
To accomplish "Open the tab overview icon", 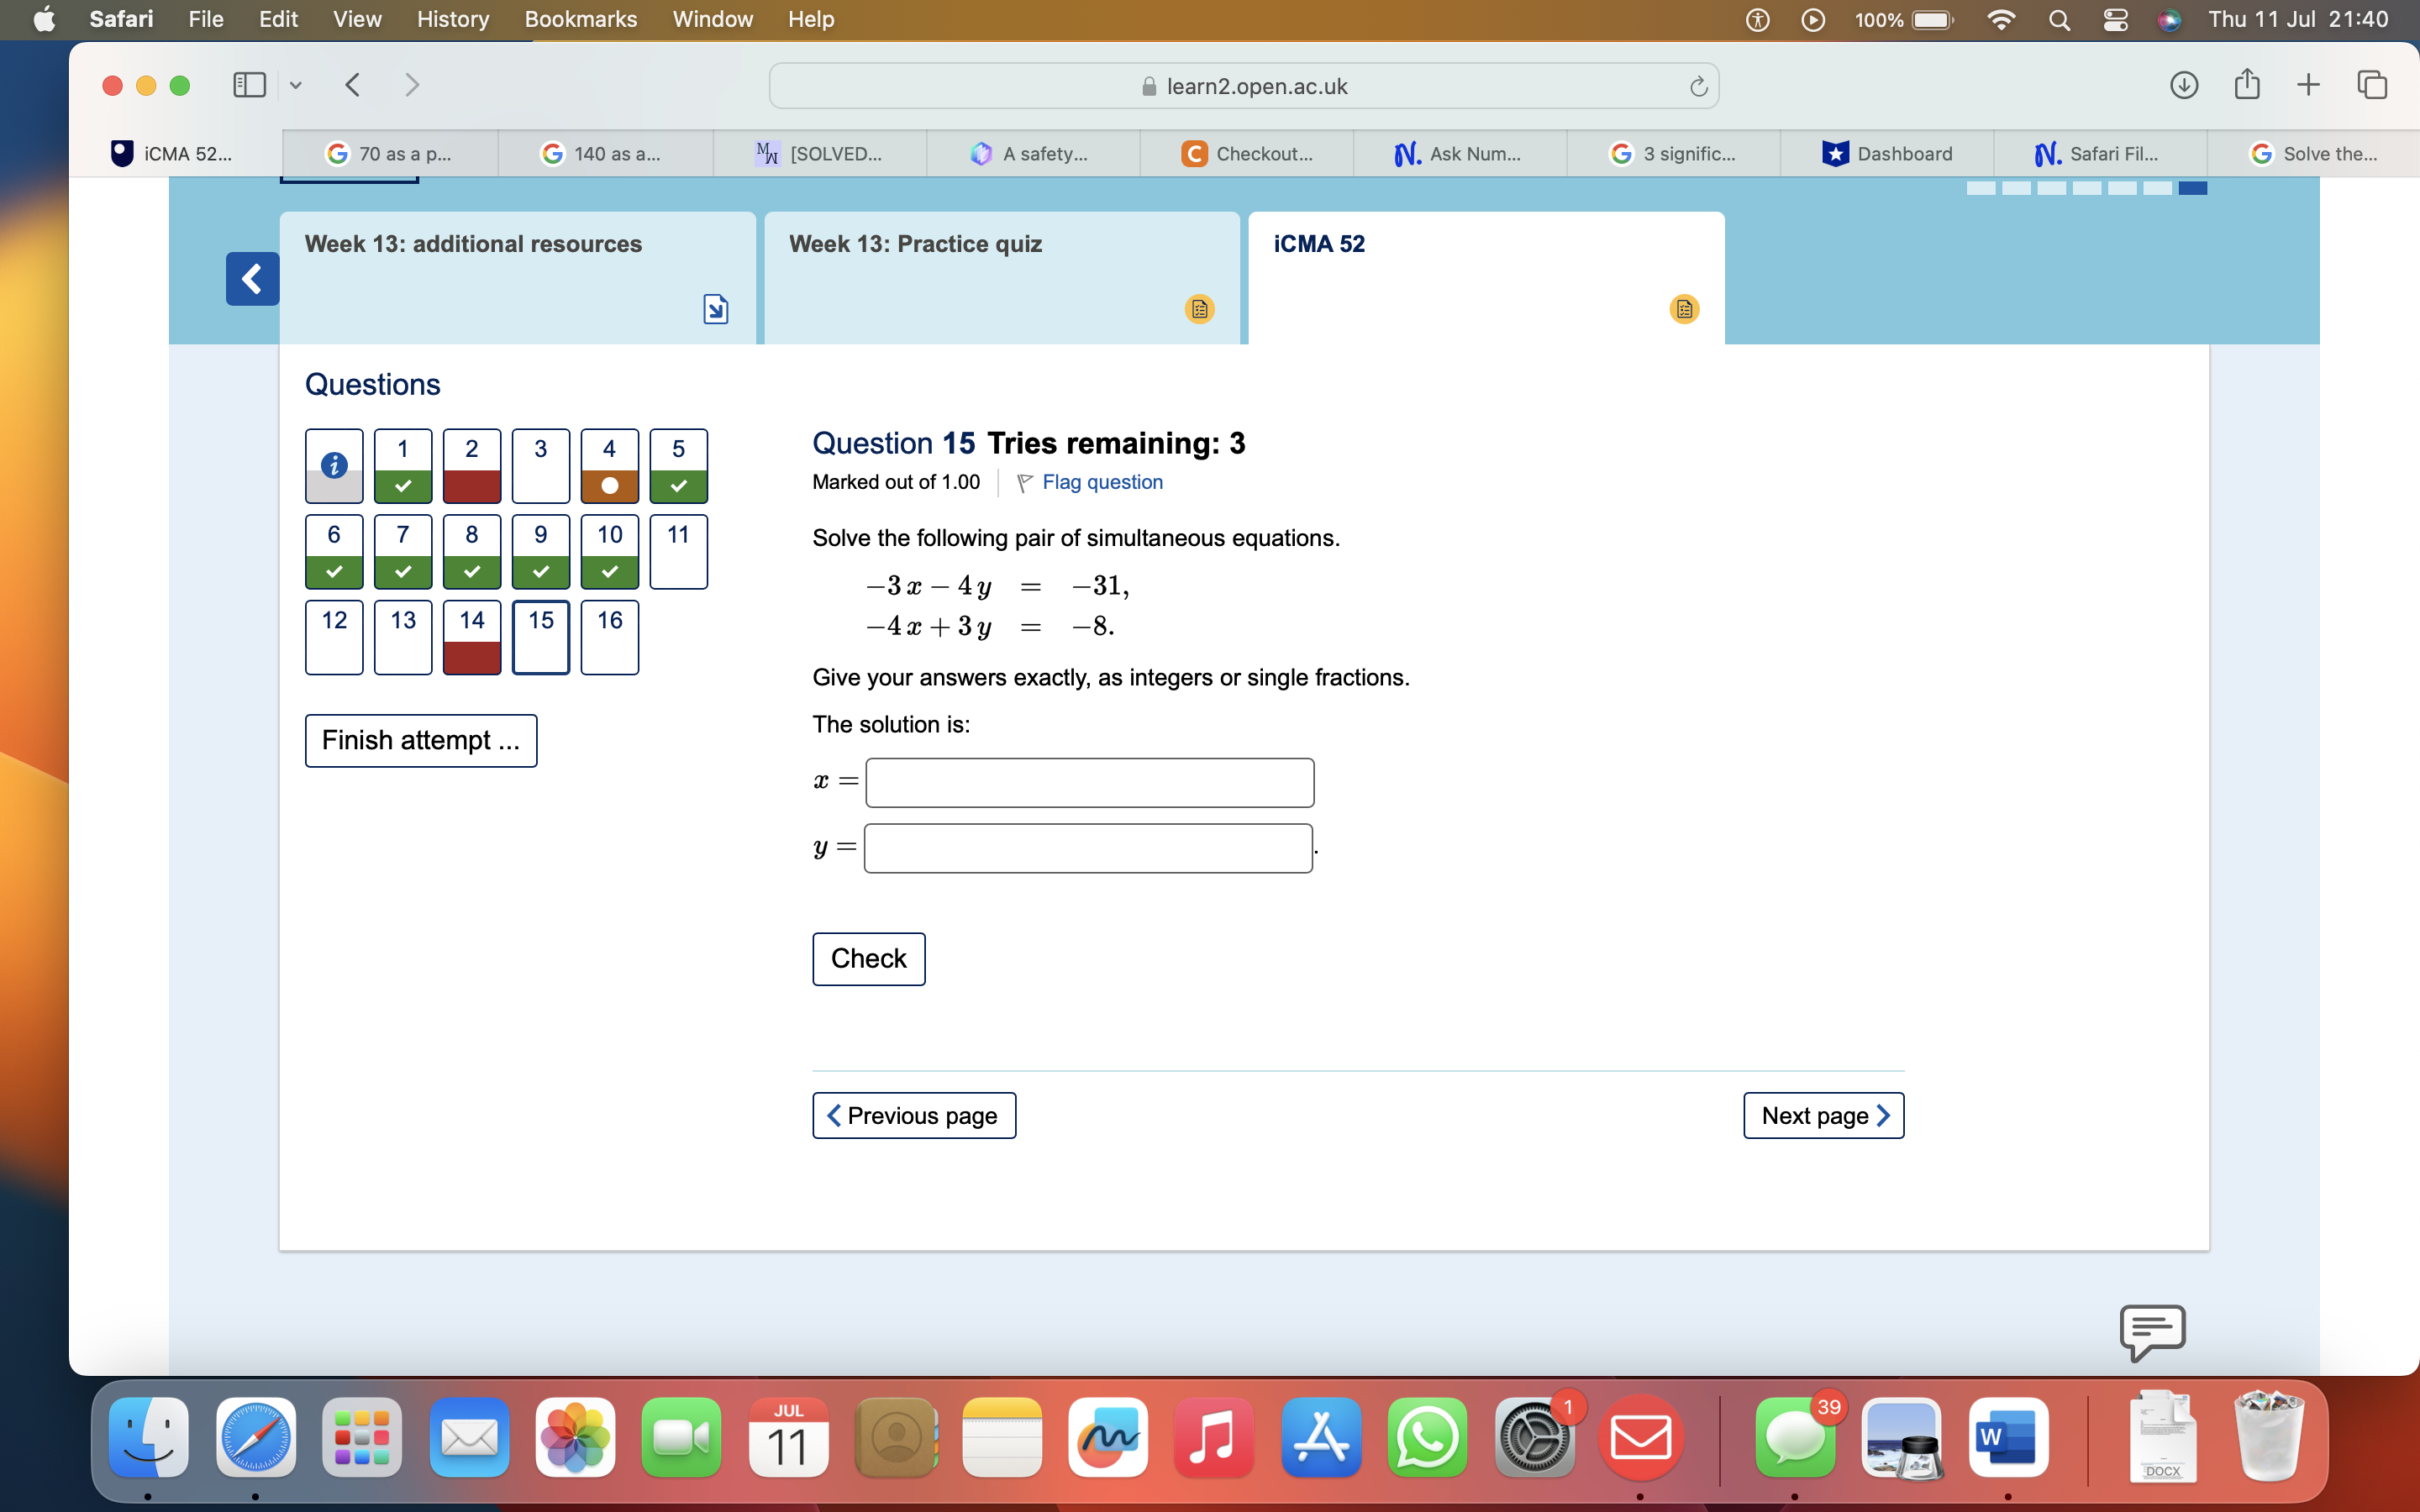I will tap(2372, 85).
